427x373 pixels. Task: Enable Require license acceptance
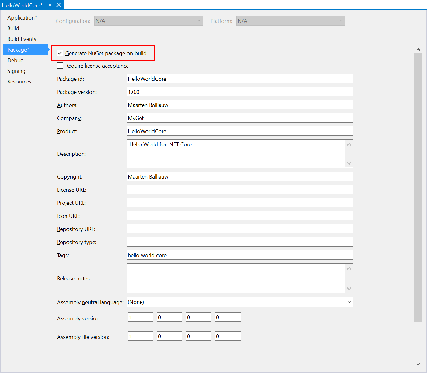click(x=60, y=66)
